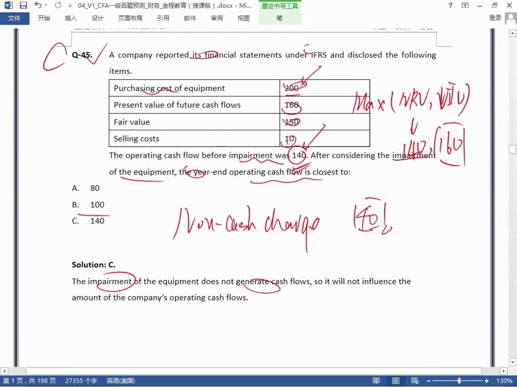Open the 插入 ribbon tab
This screenshot has height=387, width=517.
(70, 18)
